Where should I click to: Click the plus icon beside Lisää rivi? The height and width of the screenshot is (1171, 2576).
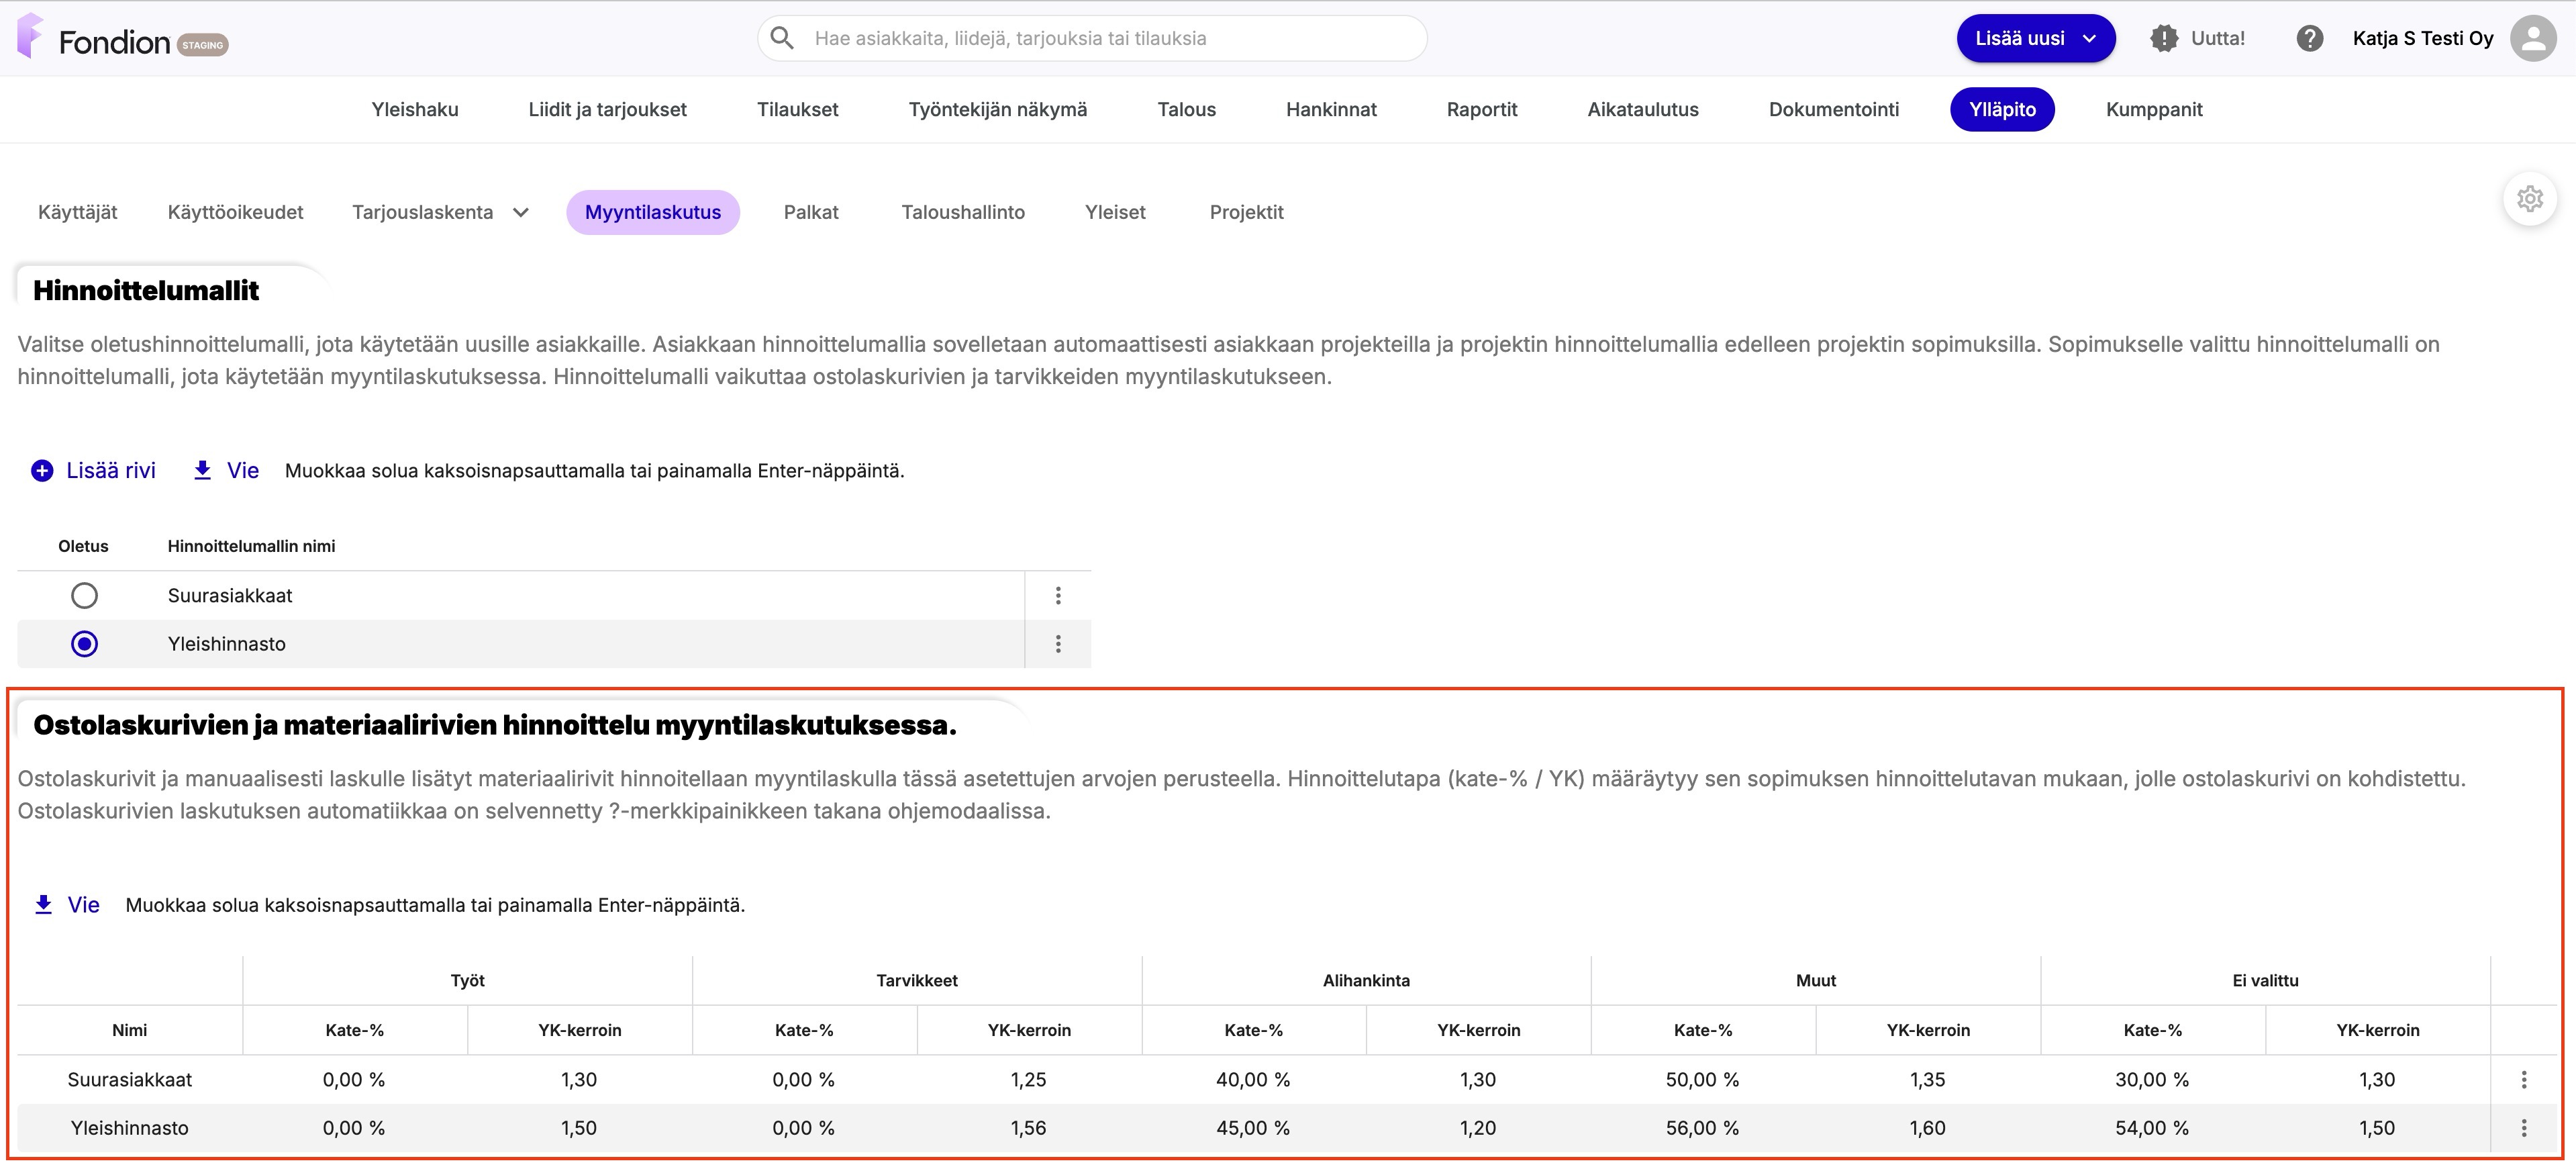click(42, 470)
